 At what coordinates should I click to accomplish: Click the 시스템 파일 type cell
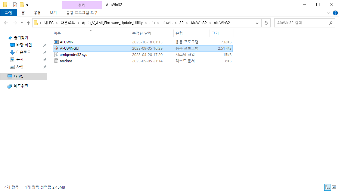coord(185,55)
